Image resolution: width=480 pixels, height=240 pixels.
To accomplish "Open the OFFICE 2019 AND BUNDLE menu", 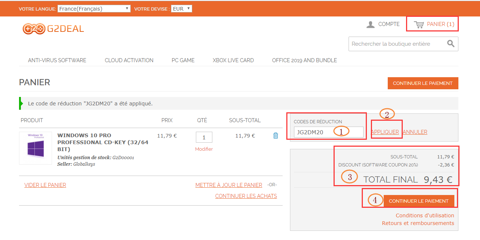I will [304, 60].
